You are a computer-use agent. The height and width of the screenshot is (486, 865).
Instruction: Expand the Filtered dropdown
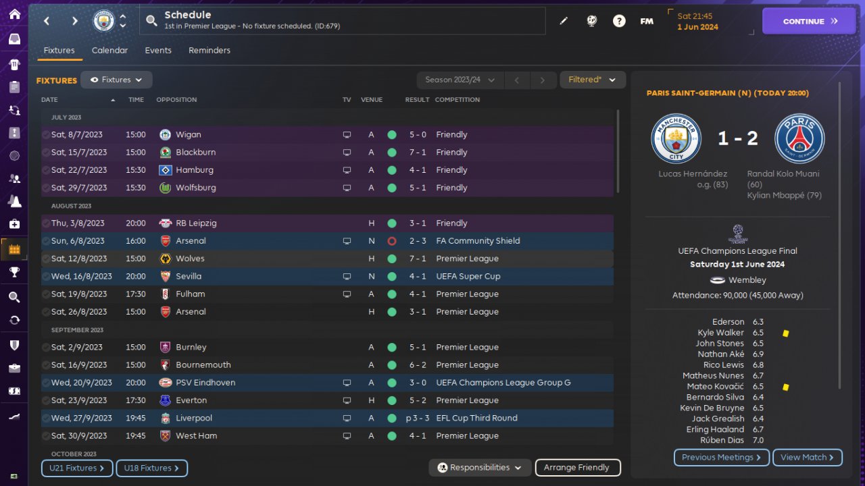[592, 80]
